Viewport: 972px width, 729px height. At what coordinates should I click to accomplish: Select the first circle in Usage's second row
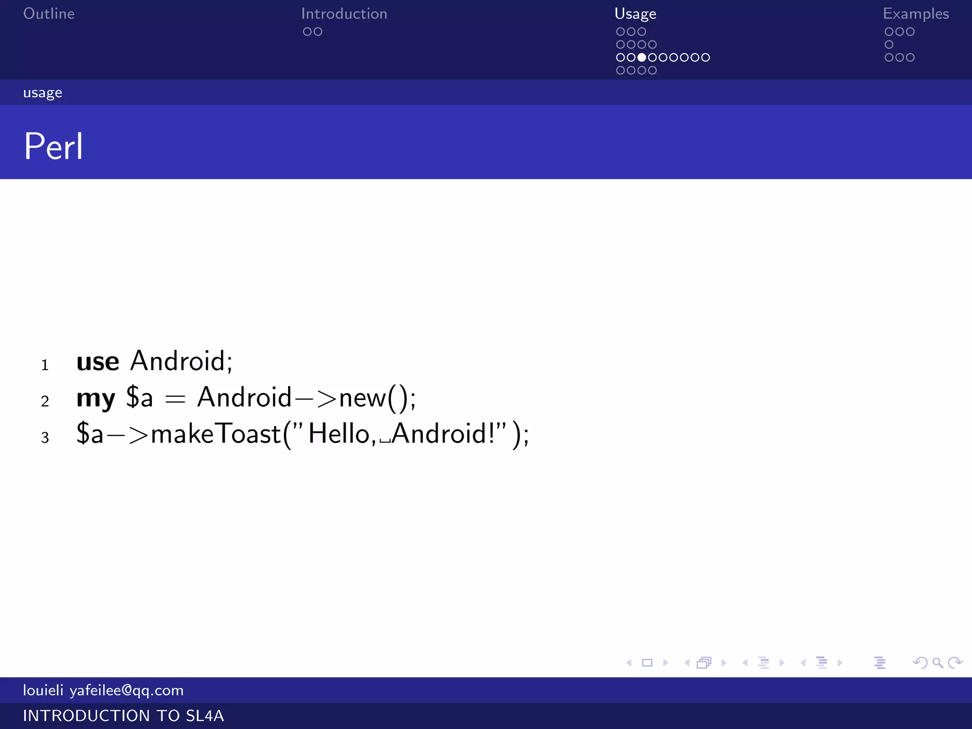click(620, 45)
